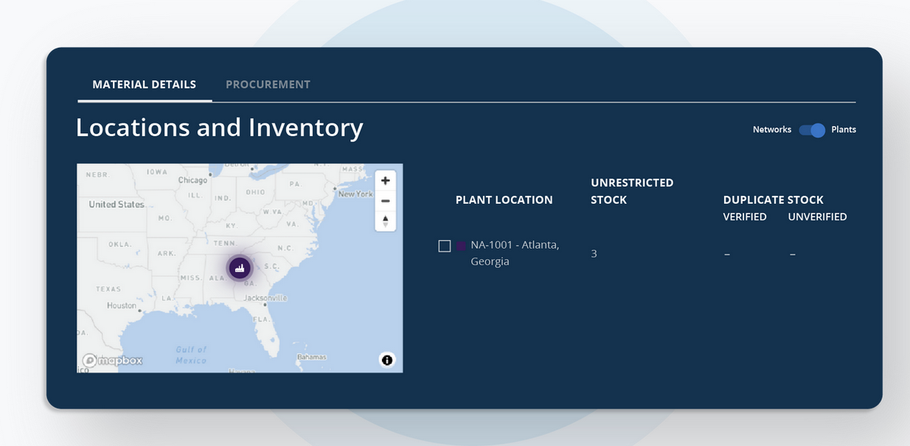The image size is (910, 446).
Task: Toggle the Networks/Plants switch
Action: (812, 130)
